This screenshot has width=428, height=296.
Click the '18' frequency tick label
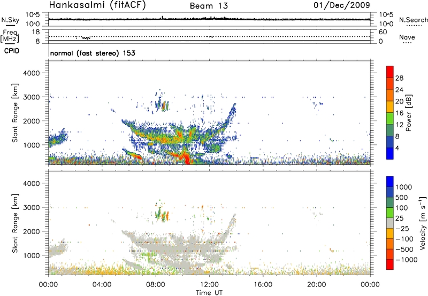pyautogui.click(x=36, y=32)
